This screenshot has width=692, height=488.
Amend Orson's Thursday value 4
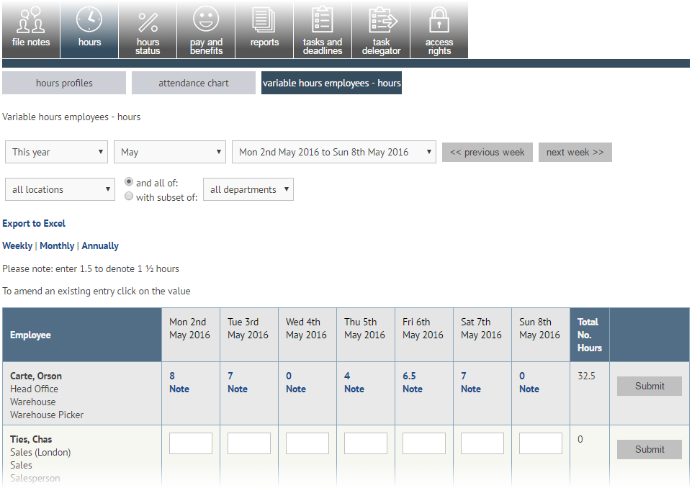coord(347,376)
